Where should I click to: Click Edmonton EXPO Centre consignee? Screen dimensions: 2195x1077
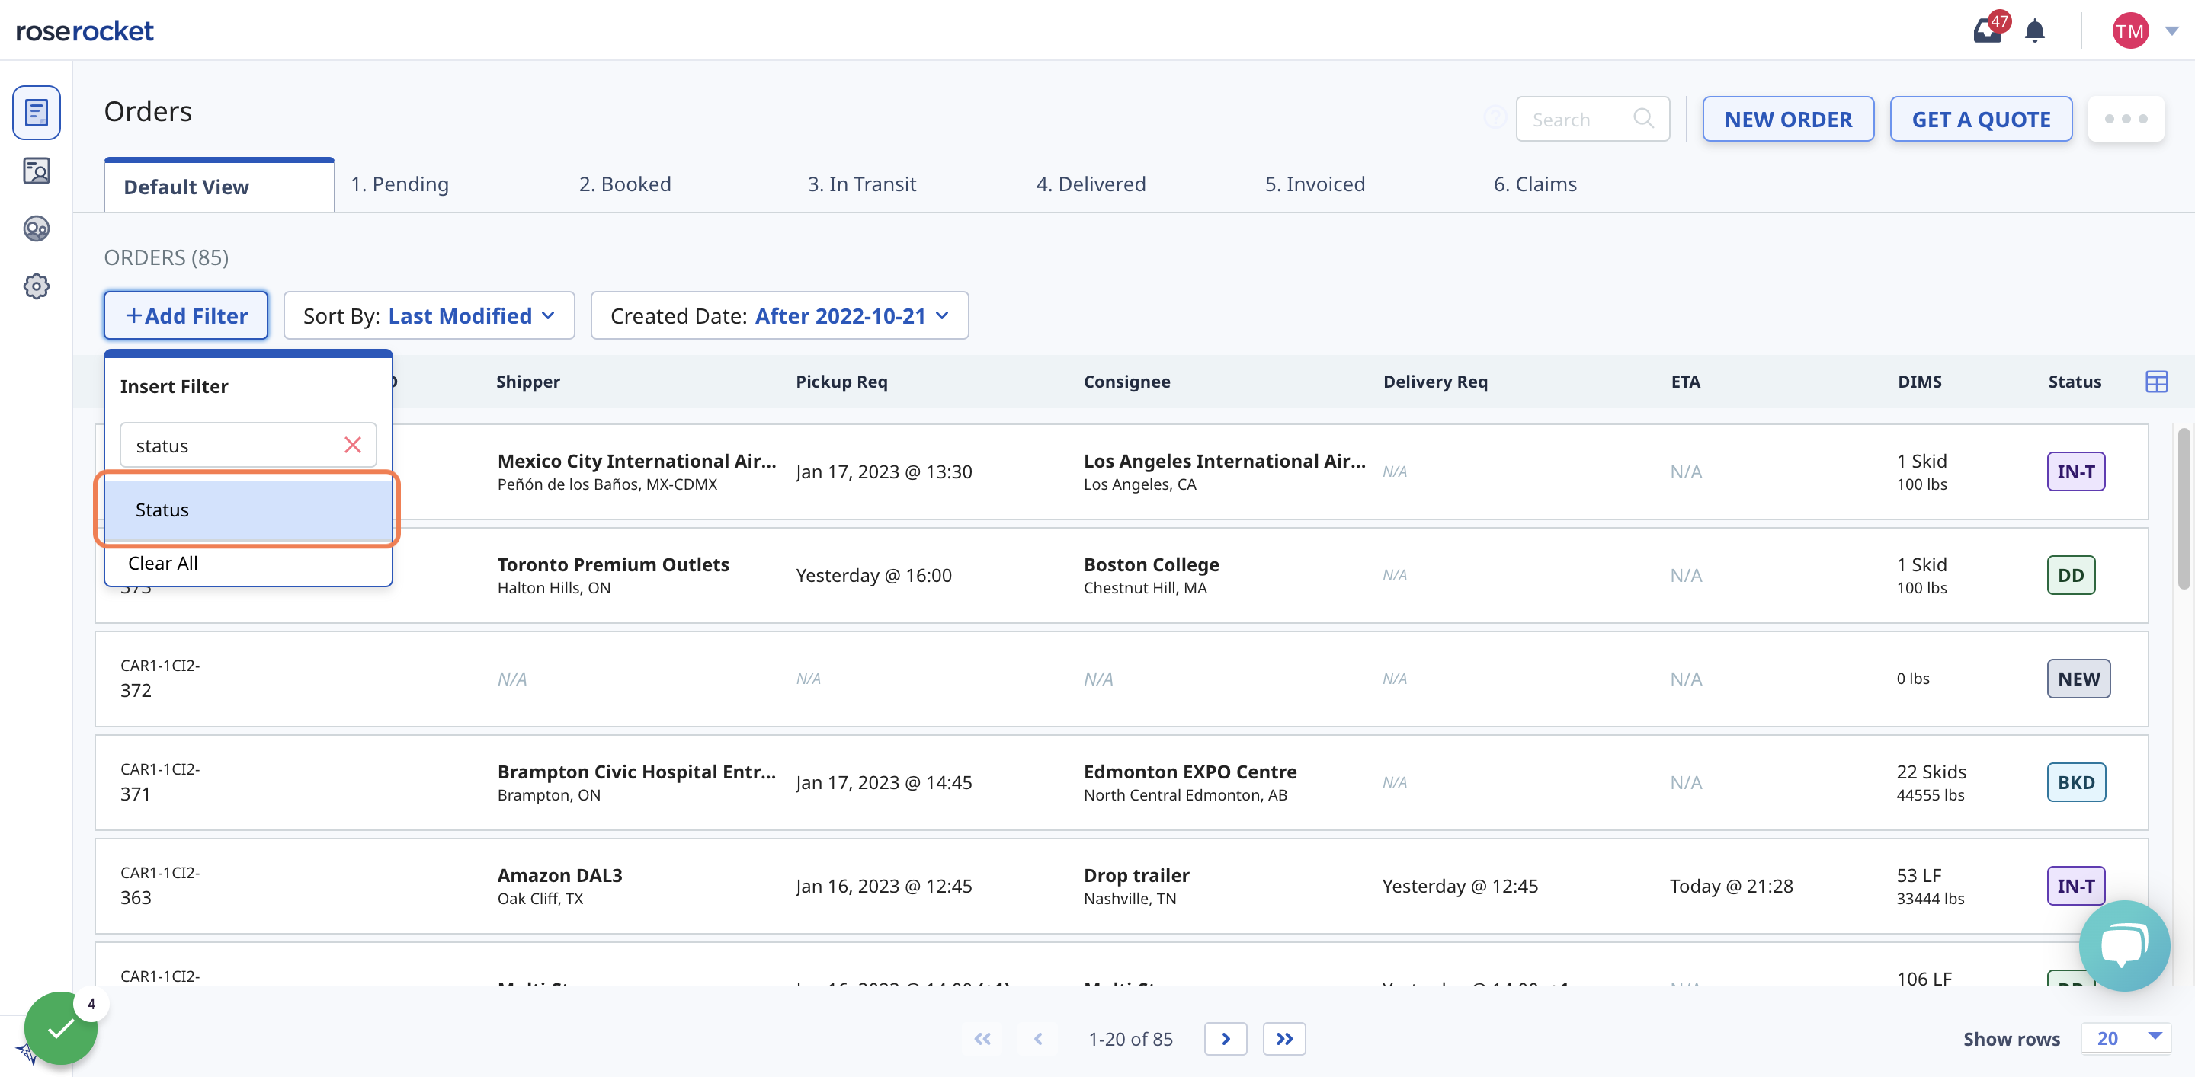click(1190, 772)
